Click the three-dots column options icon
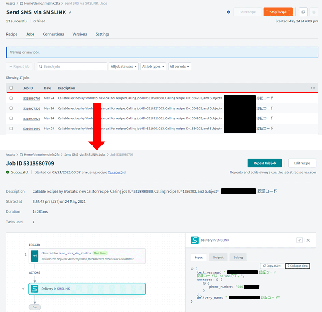This screenshot has width=322, height=312. [313, 88]
